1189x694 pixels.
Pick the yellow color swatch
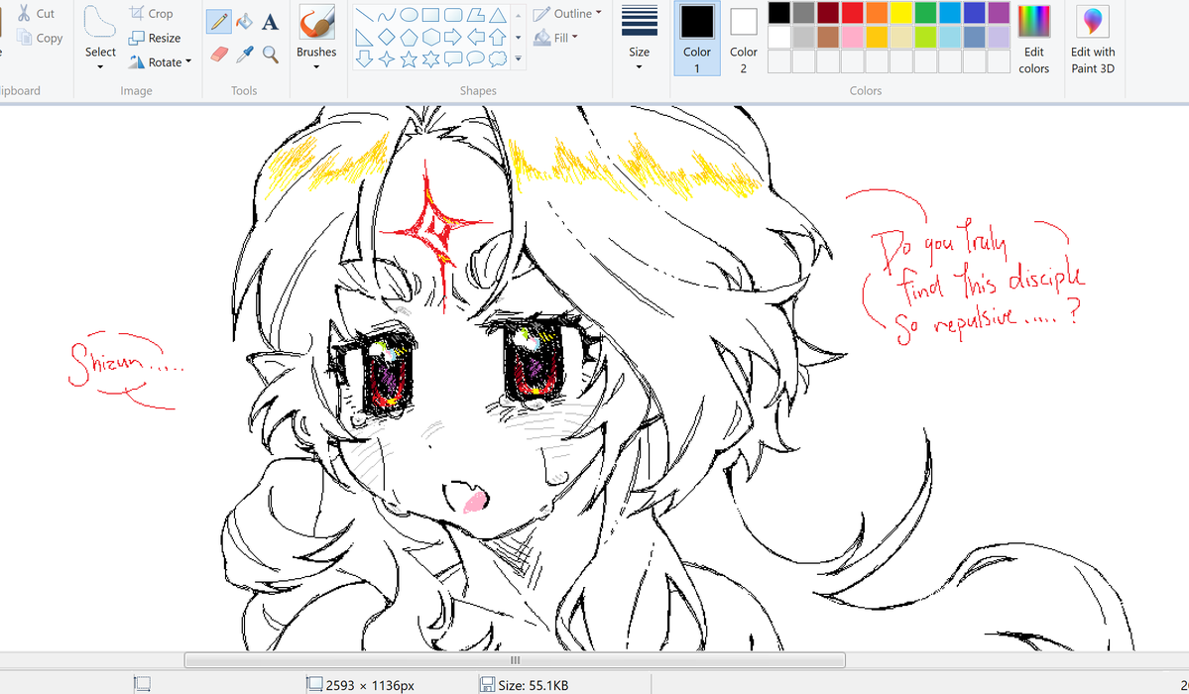(x=900, y=13)
